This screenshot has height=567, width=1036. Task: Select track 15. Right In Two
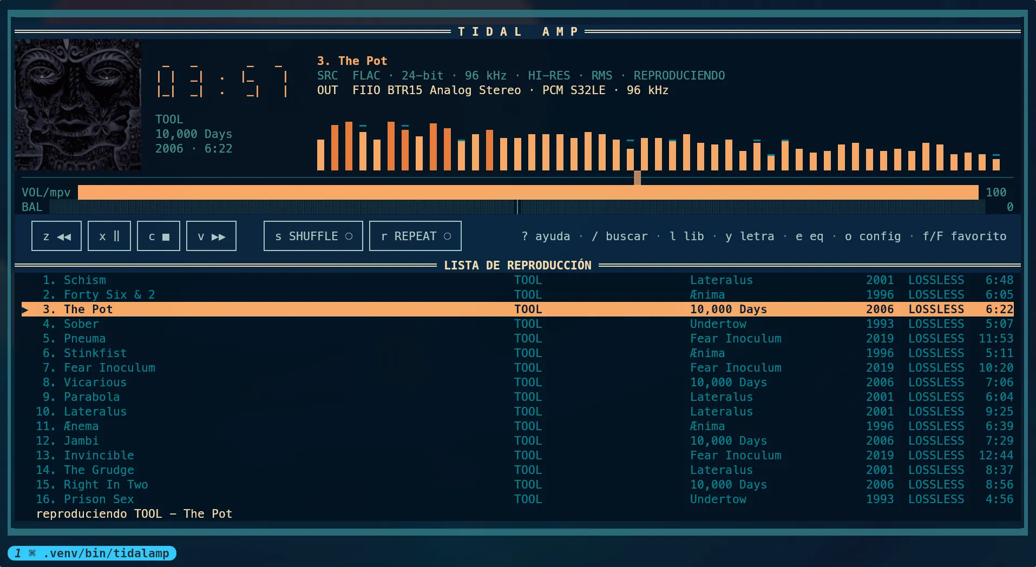[517, 485]
